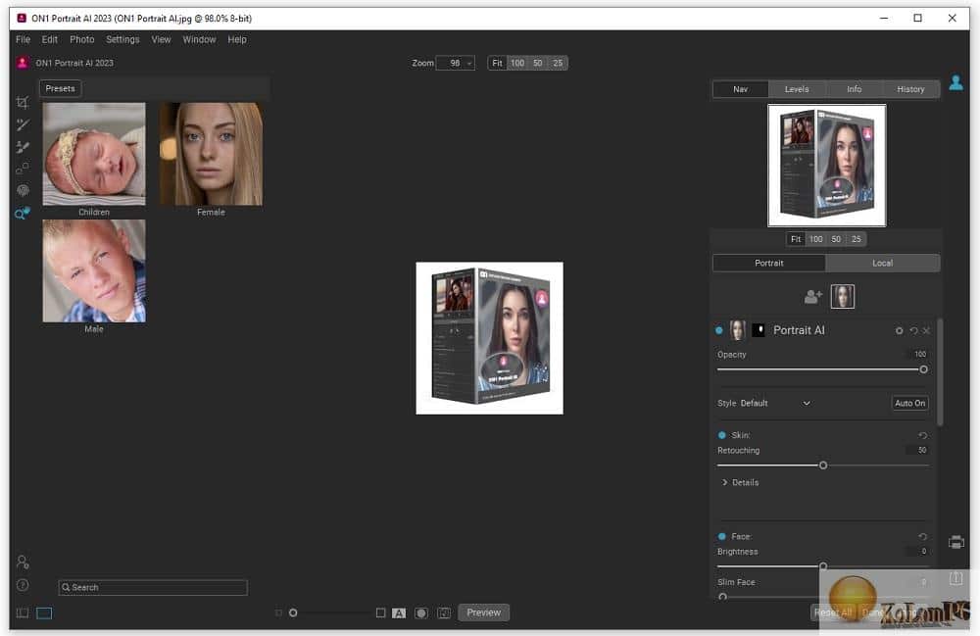This screenshot has height=636, width=980.
Task: Switch to the Portrait tab
Action: coord(768,263)
